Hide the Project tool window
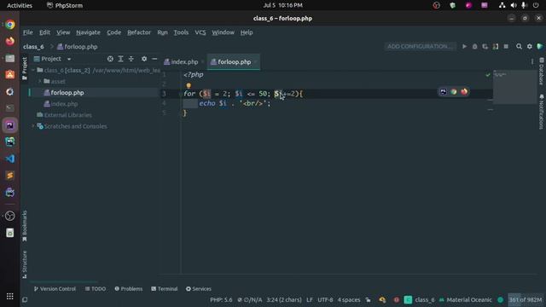546x307 pixels. click(x=154, y=59)
